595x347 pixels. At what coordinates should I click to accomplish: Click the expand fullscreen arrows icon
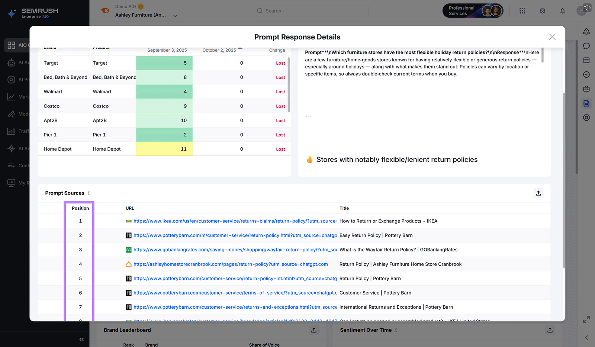586,319
